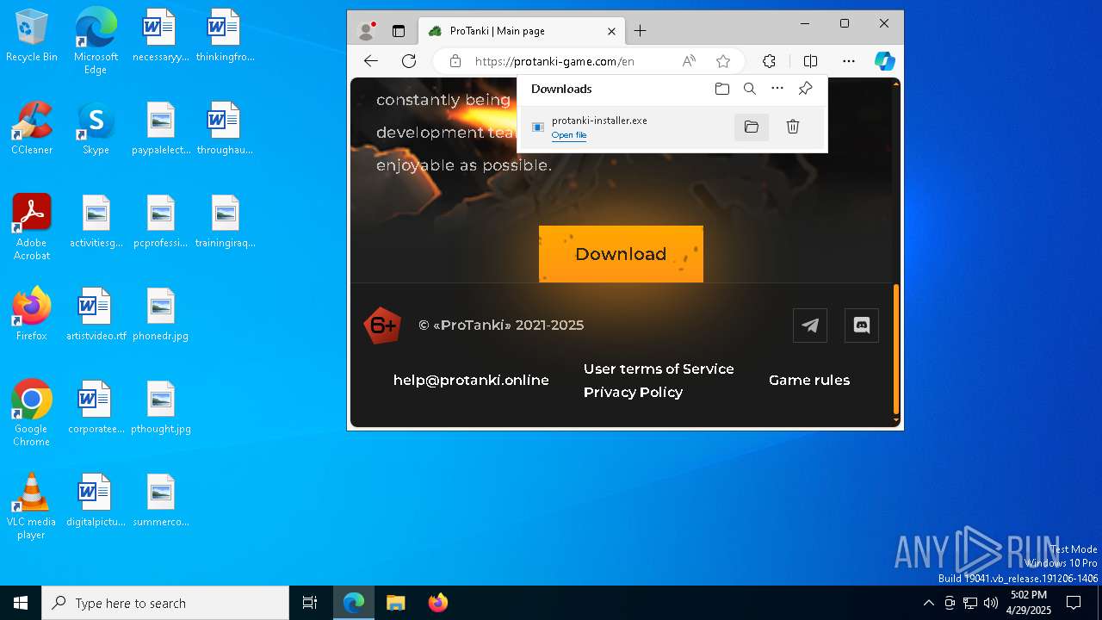Image resolution: width=1102 pixels, height=620 pixels.
Task: Show hidden system tray icons
Action: point(928,603)
